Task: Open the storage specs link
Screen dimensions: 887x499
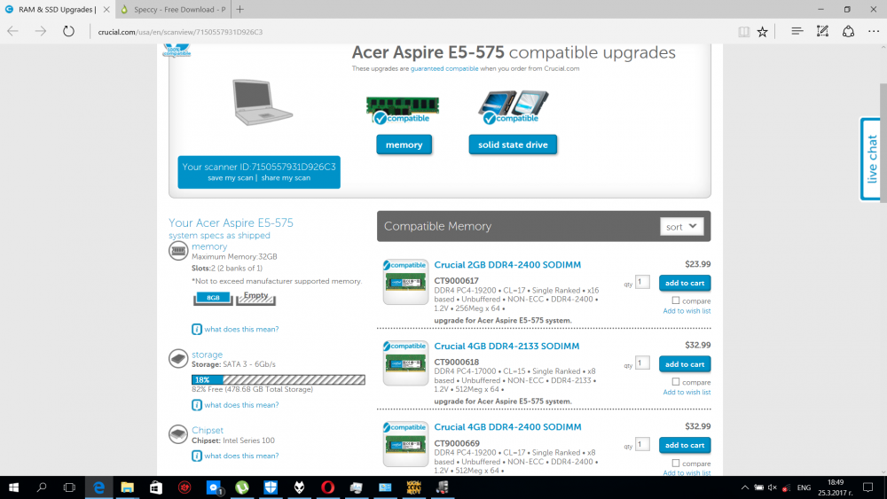Action: (207, 355)
